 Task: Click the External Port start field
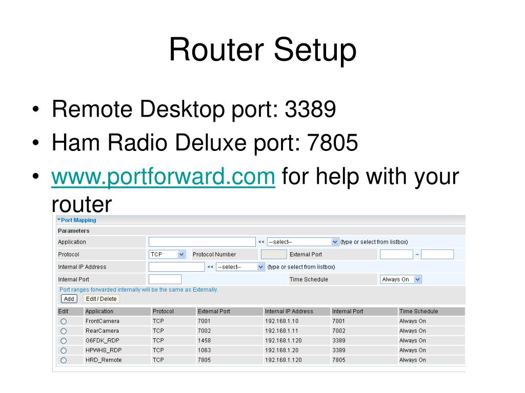coord(396,254)
